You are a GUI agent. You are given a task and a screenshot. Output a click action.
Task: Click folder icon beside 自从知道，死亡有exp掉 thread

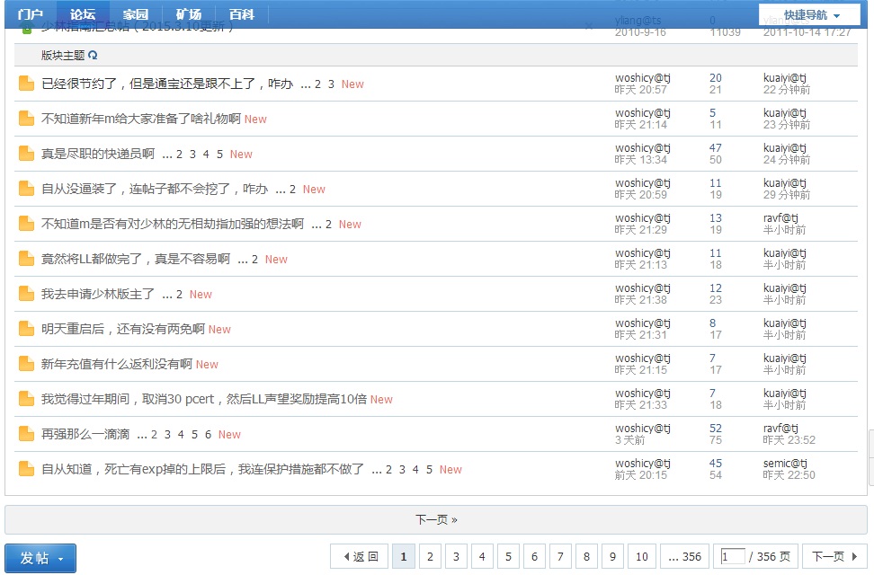(x=26, y=470)
